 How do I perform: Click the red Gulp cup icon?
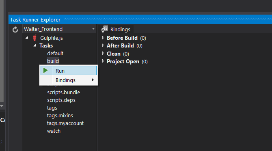(x=35, y=38)
